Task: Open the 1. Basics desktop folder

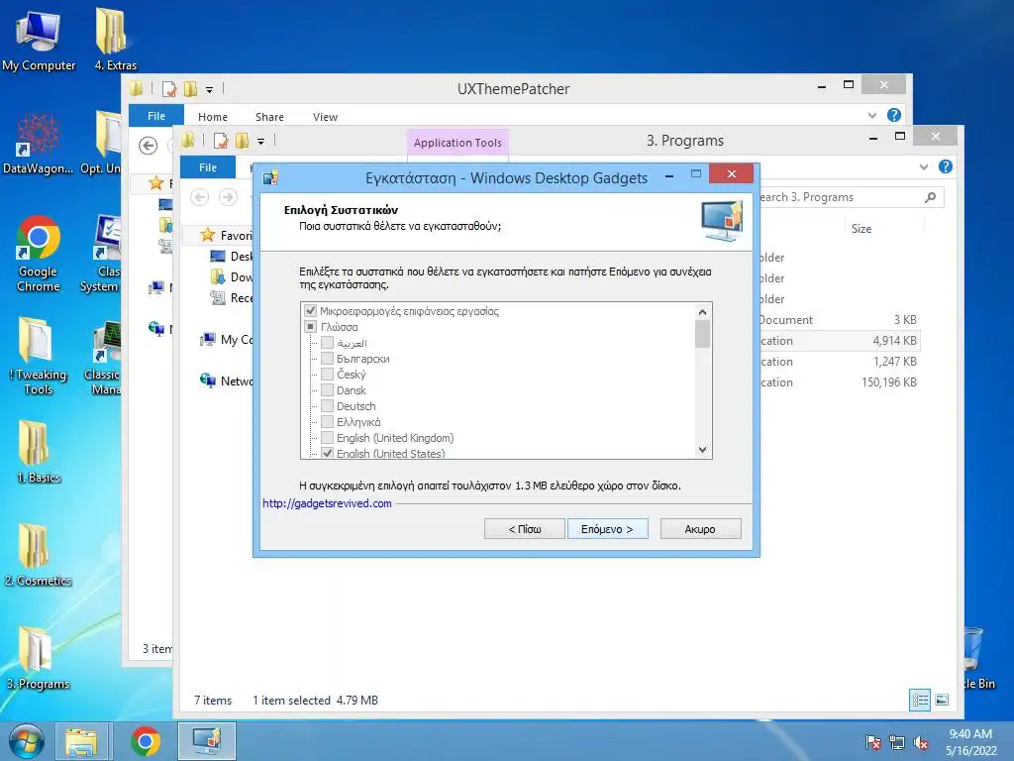Action: tap(38, 452)
